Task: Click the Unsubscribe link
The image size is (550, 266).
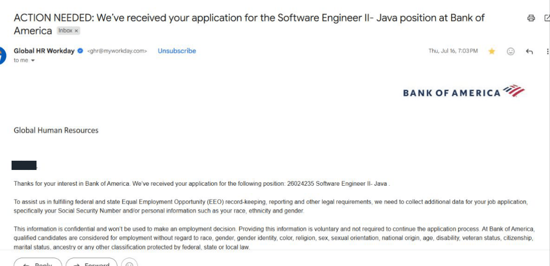Action: point(177,51)
